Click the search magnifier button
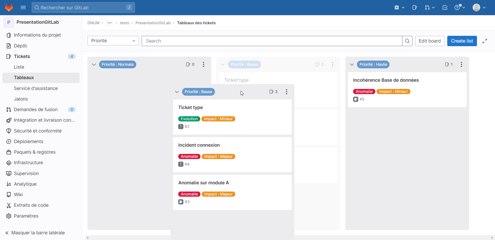 pyautogui.click(x=407, y=41)
